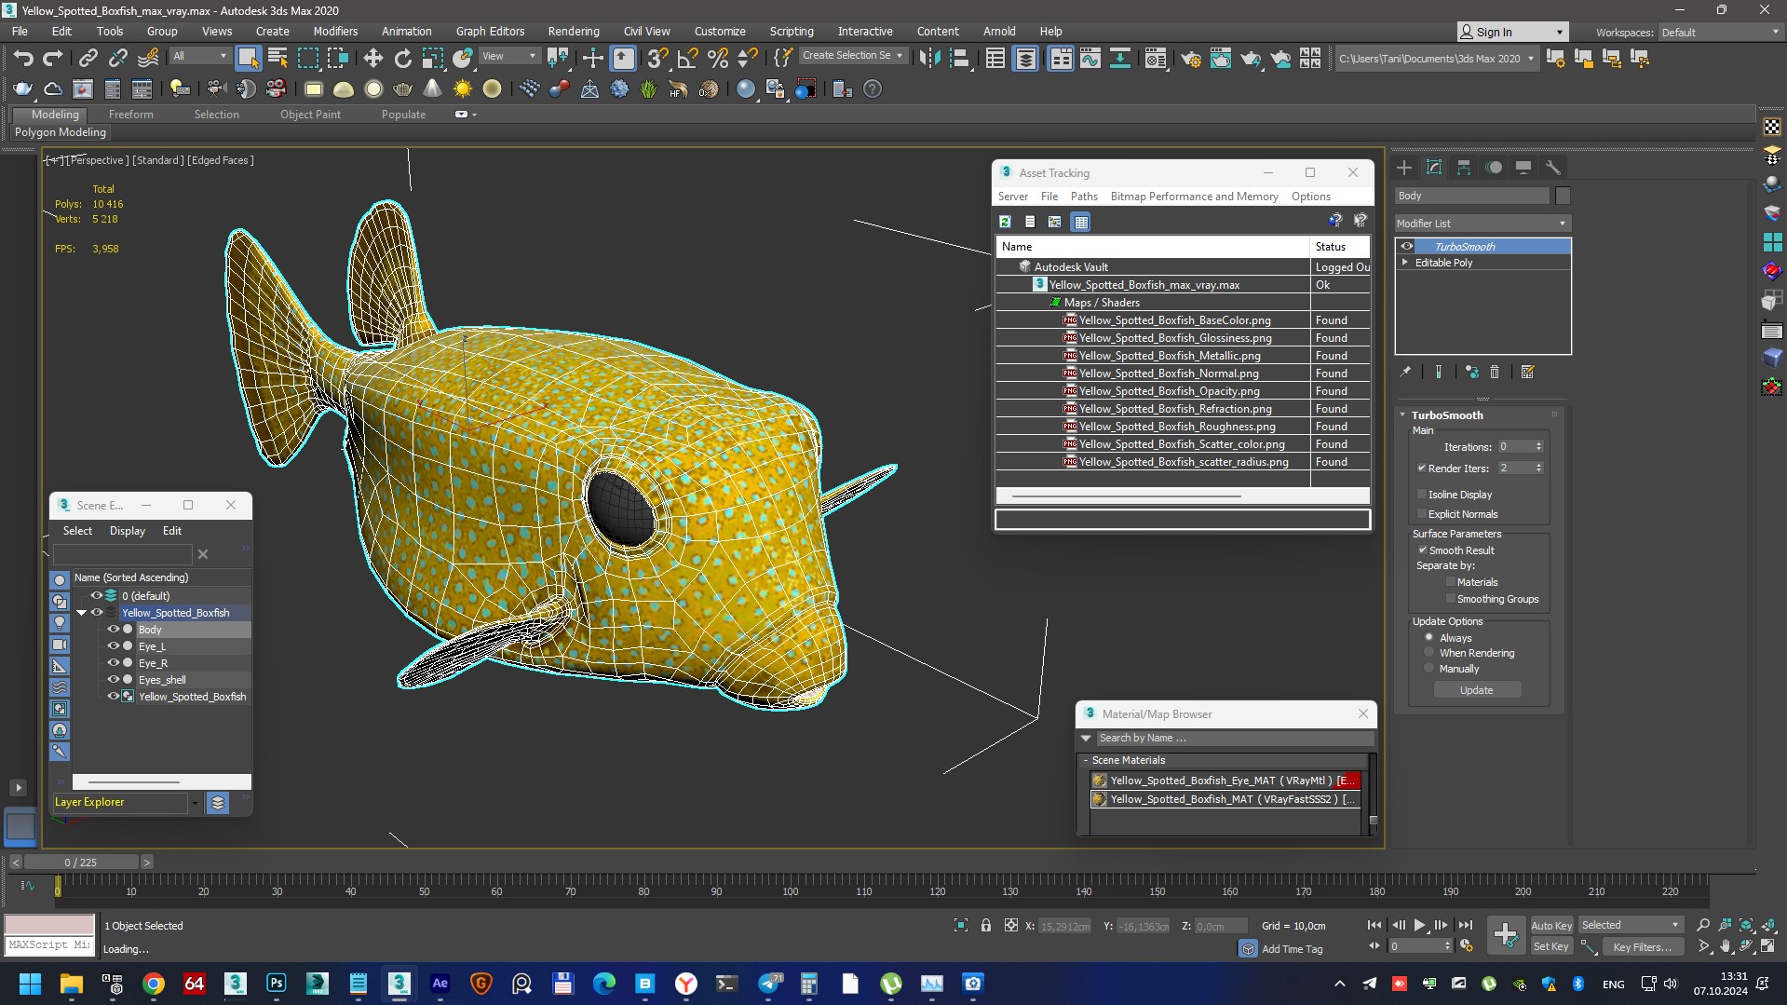The height and width of the screenshot is (1005, 1787).
Task: Open the Modifiers menu
Action: pyautogui.click(x=335, y=32)
